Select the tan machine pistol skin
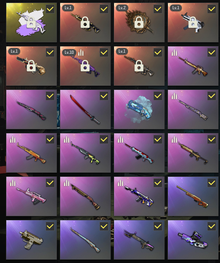Image resolution: width=220 pixels, height=263 pixels. tap(31, 240)
